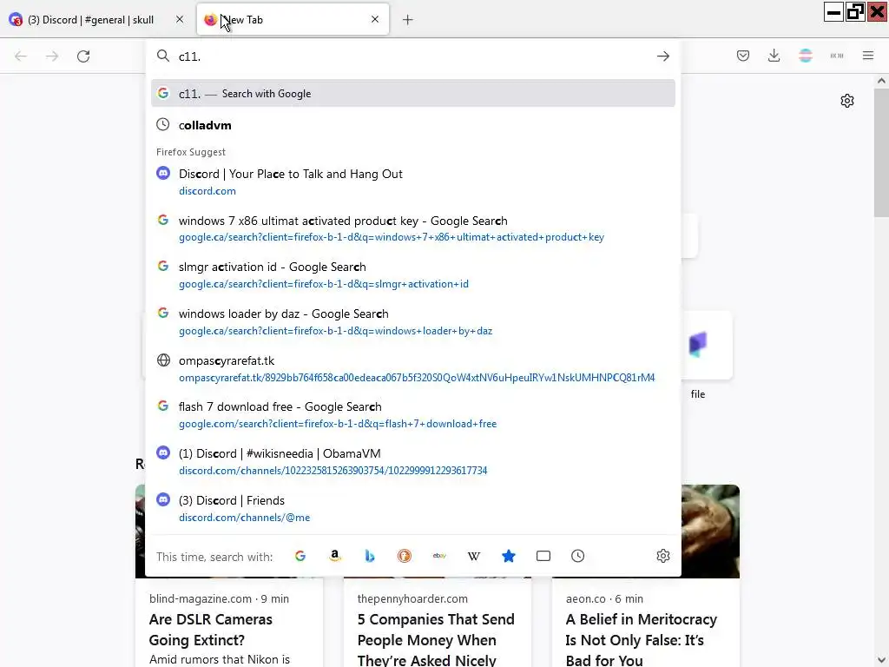Select the New Tab tab
889x667 pixels.
[x=293, y=20]
